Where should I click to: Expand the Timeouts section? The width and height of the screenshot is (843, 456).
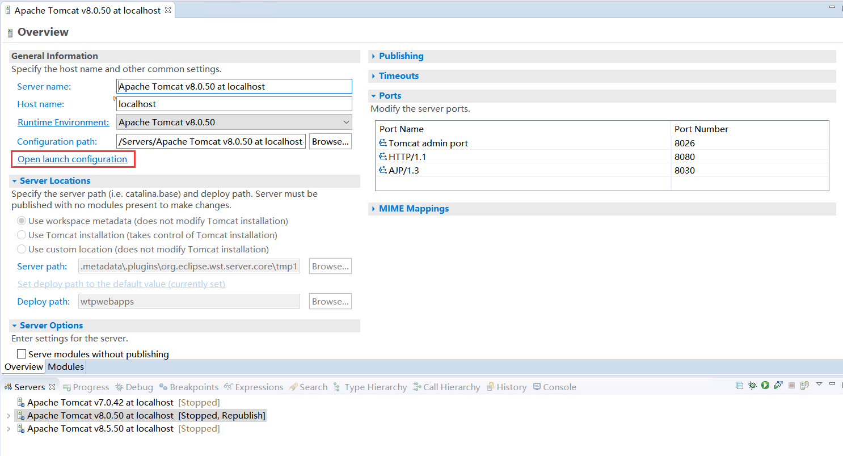373,76
